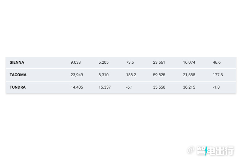This screenshot has height=164, width=246.
Task: Click the 188.2 value in TACOMA row
Action: coord(131,75)
